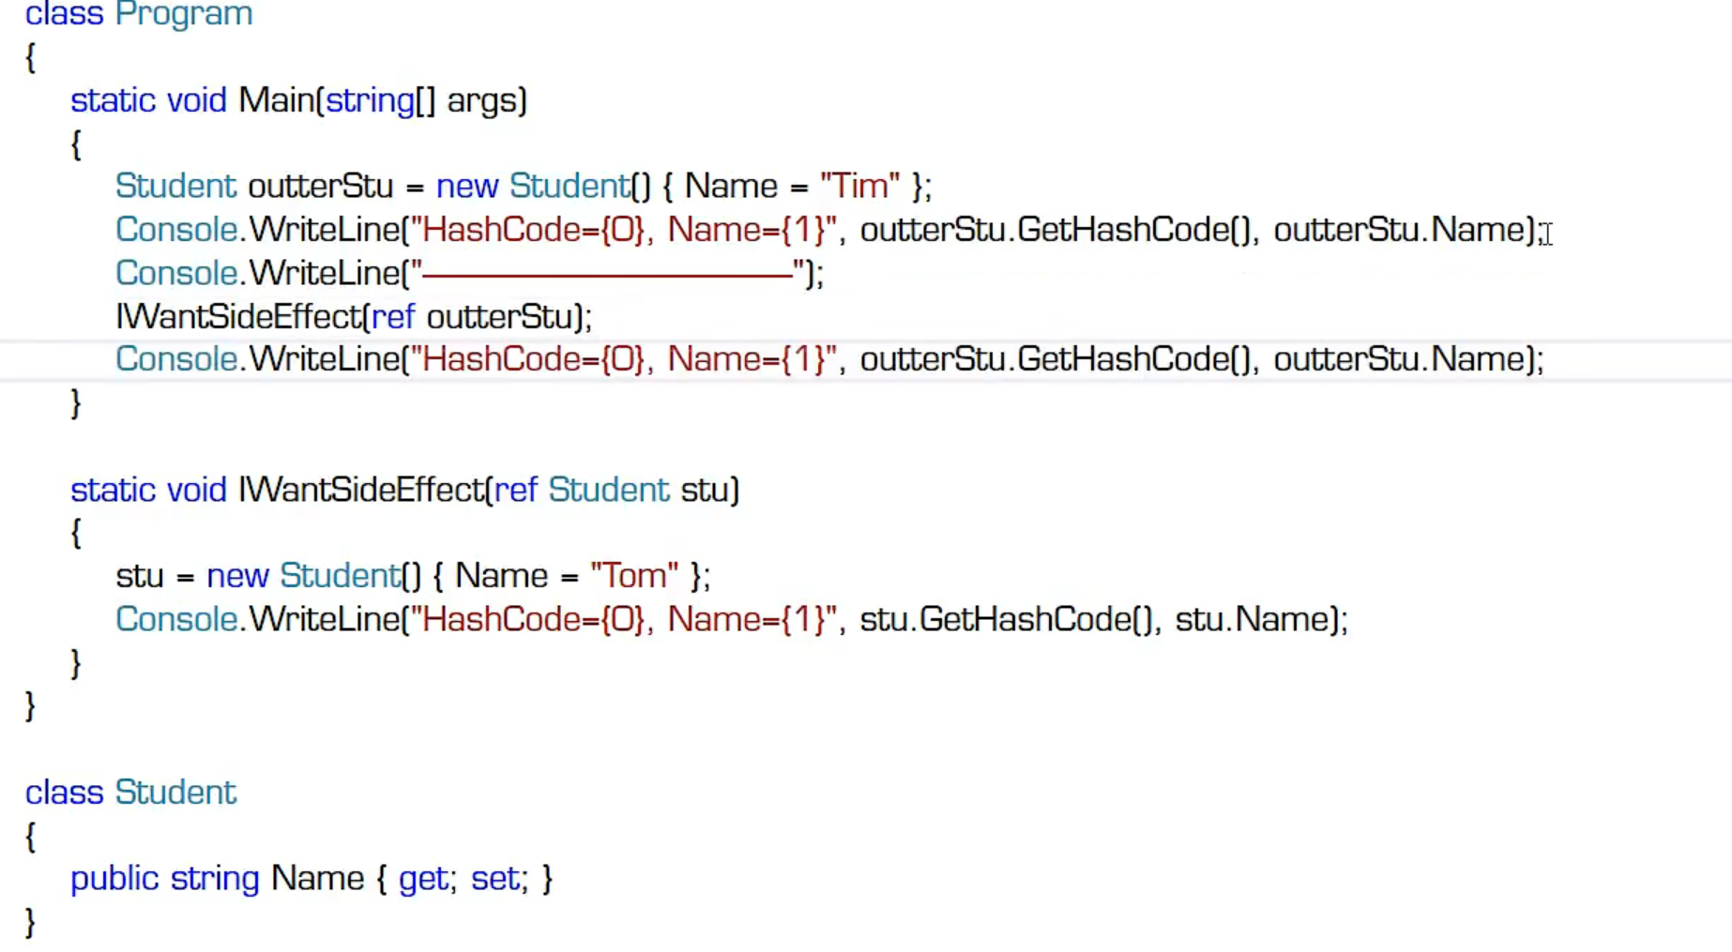Click the 'get;' accessor keyword
Viewport: 1732px width, 952px height.
[427, 879]
